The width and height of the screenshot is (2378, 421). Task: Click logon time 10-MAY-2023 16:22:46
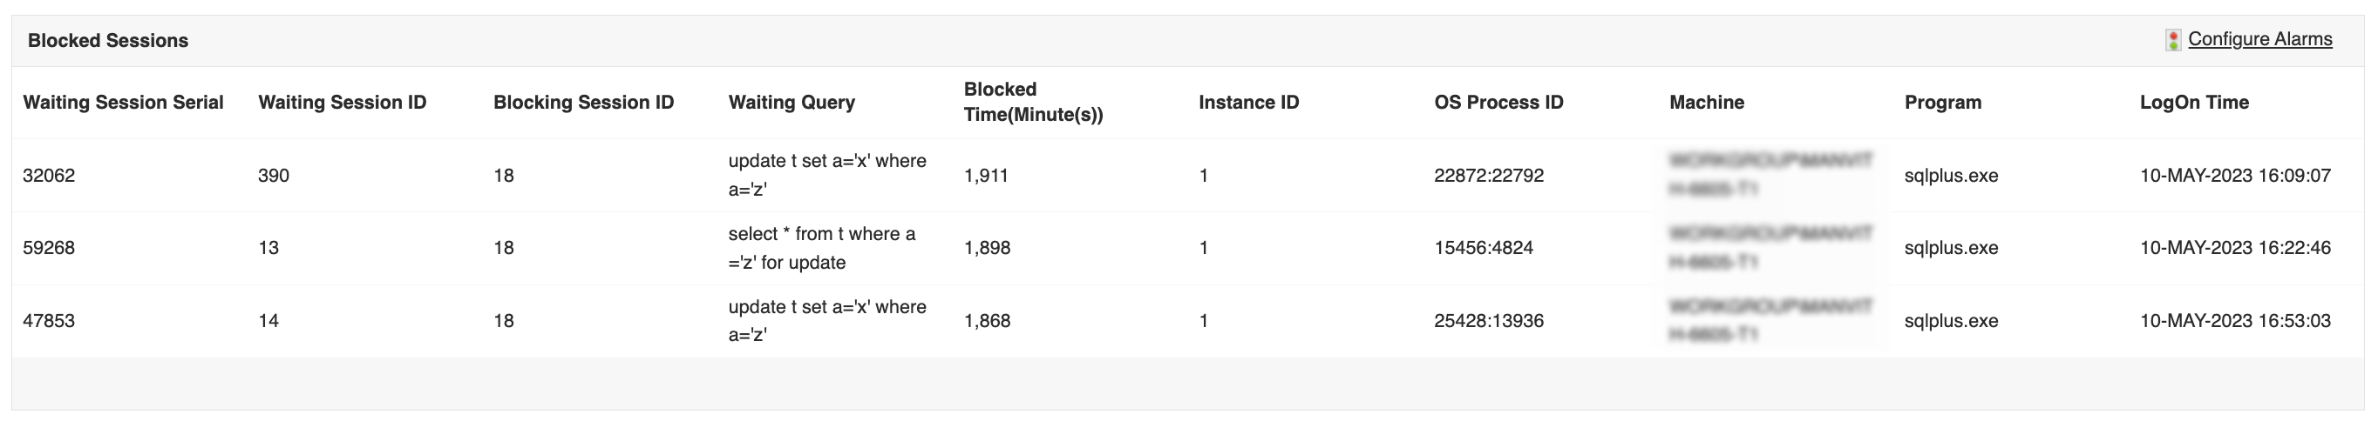pyautogui.click(x=2235, y=248)
